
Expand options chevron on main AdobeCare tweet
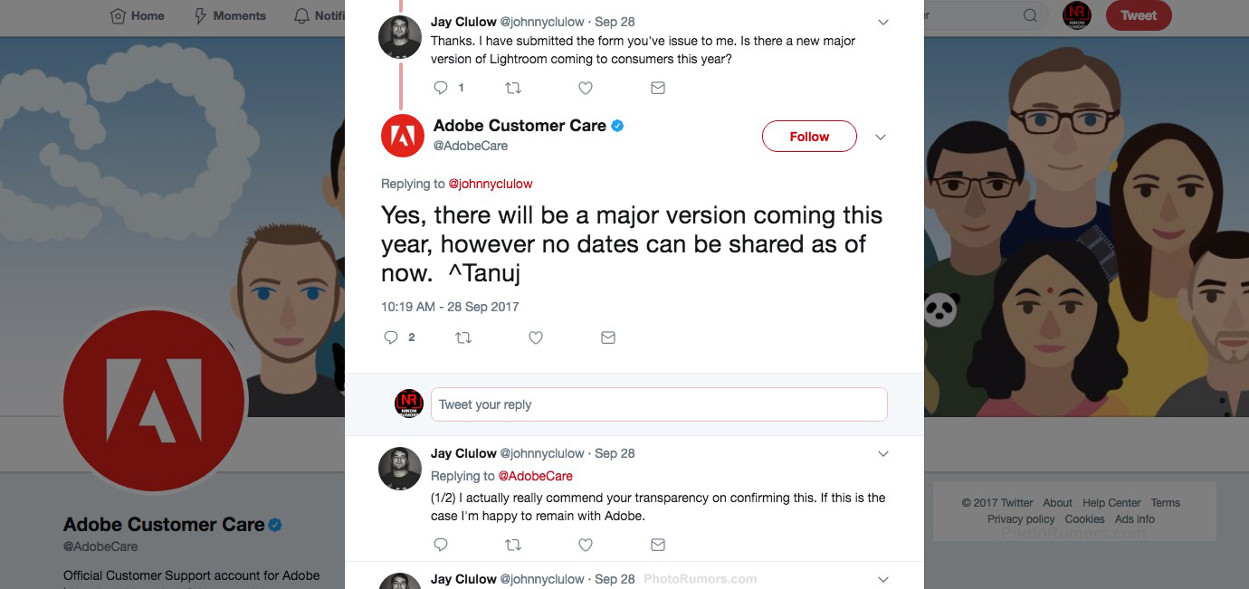click(881, 138)
